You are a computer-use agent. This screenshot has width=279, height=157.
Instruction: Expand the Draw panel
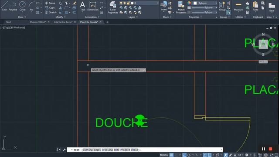[22, 17]
